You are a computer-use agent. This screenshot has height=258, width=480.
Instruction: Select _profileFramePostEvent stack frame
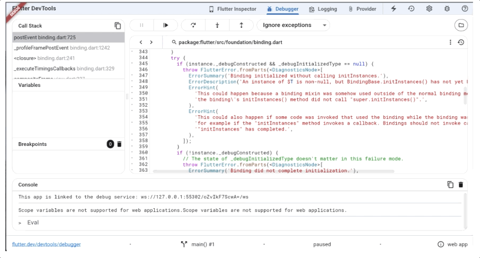tap(68, 48)
